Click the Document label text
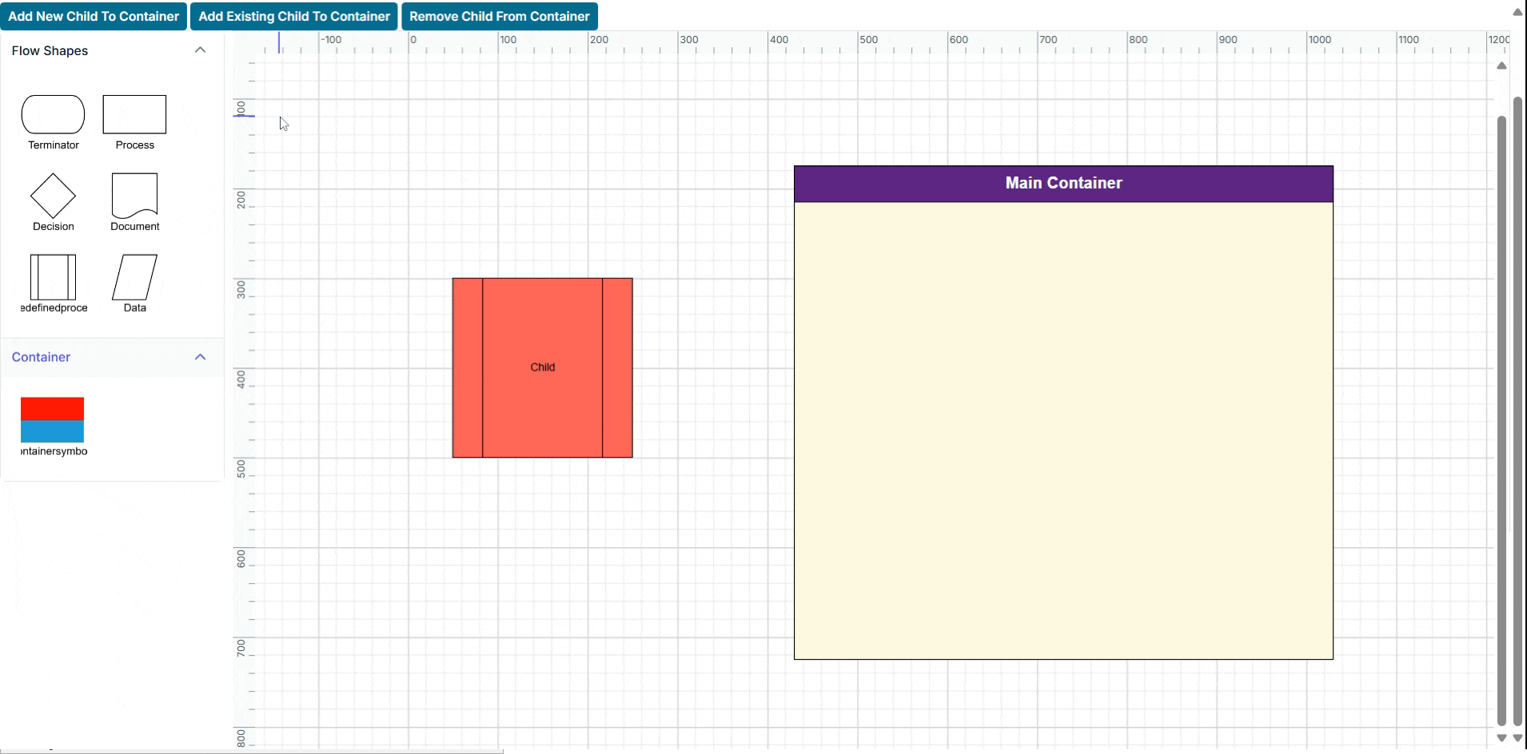Screen dimensions: 1527x754 [x=134, y=226]
